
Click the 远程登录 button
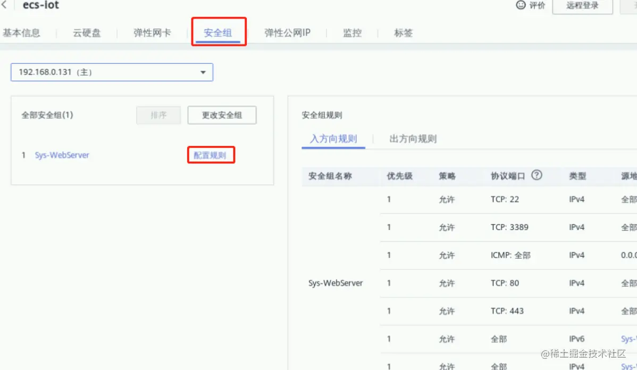pos(583,6)
